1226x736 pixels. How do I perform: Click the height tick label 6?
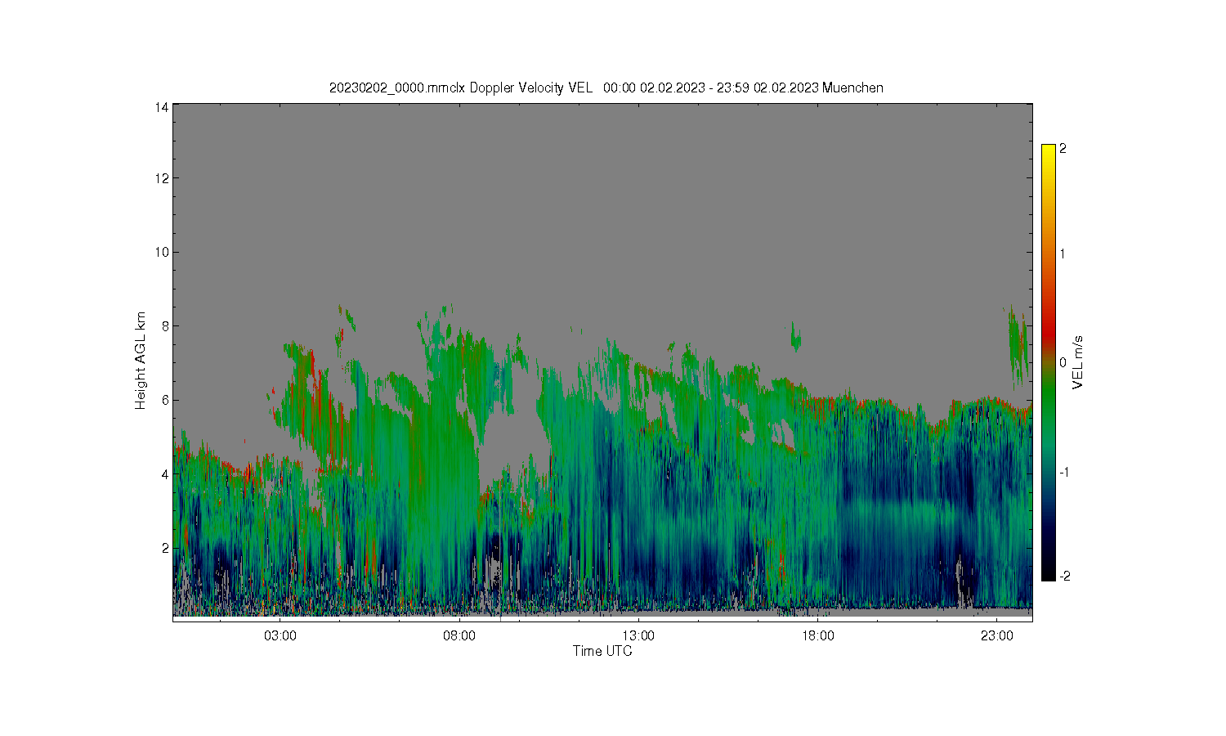click(x=165, y=400)
